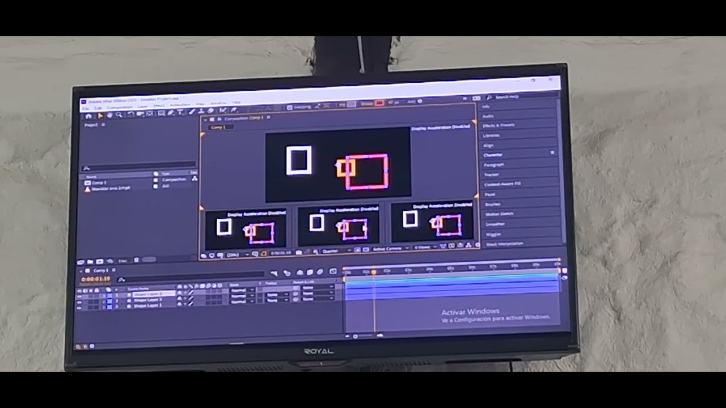Open blending mode dropdown for Shape Layer 1

(x=242, y=301)
